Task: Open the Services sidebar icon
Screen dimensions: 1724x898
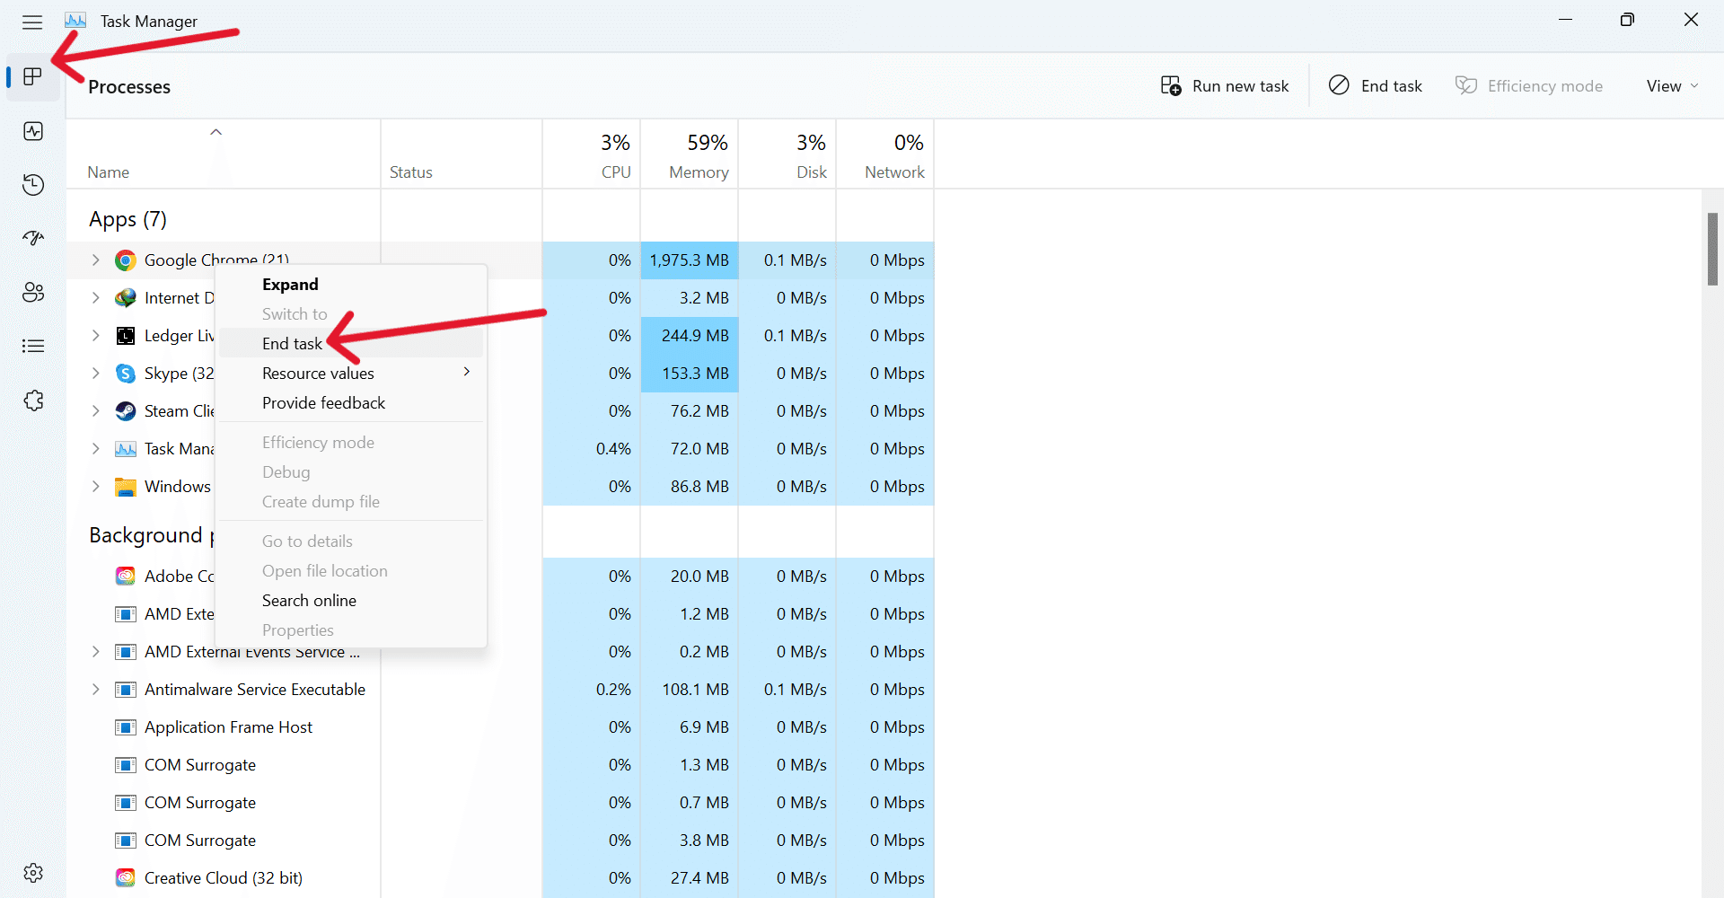Action: point(33,401)
